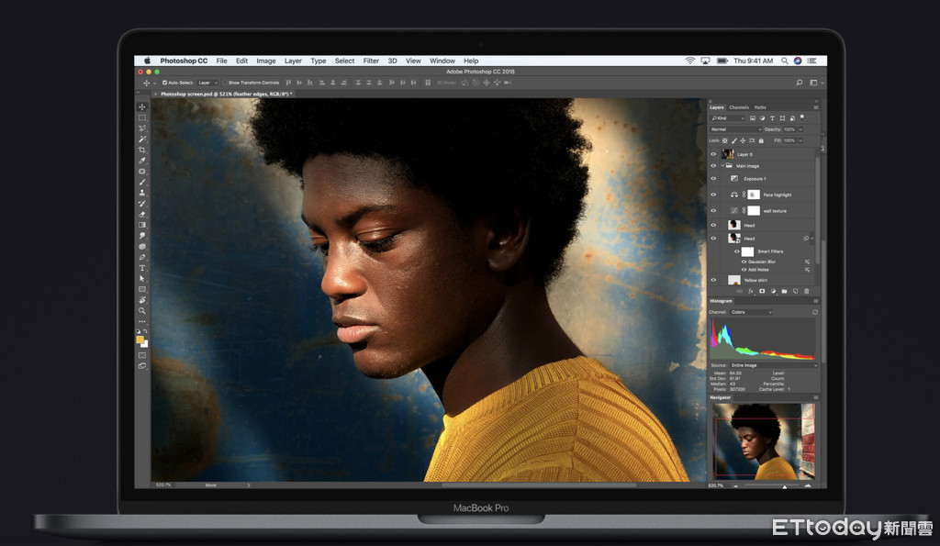Open the layer Kind filter dropdown
Screen dimensions: 940x546
pos(728,118)
